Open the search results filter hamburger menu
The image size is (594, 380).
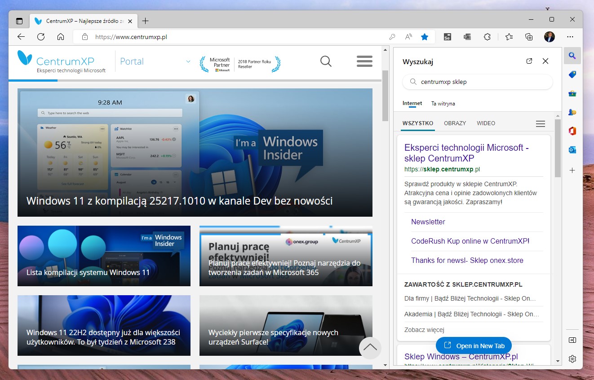click(541, 124)
